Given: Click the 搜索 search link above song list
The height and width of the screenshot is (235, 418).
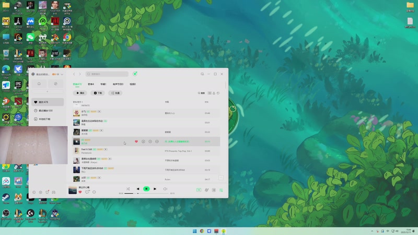Looking at the screenshot, I should [201, 93].
